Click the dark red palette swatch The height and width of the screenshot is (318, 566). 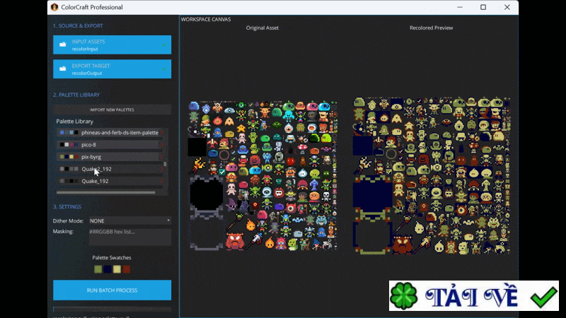pyautogui.click(x=127, y=269)
